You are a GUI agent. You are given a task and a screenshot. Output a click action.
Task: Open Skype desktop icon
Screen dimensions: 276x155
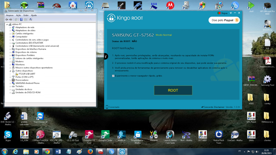pyautogui.click(x=8, y=136)
